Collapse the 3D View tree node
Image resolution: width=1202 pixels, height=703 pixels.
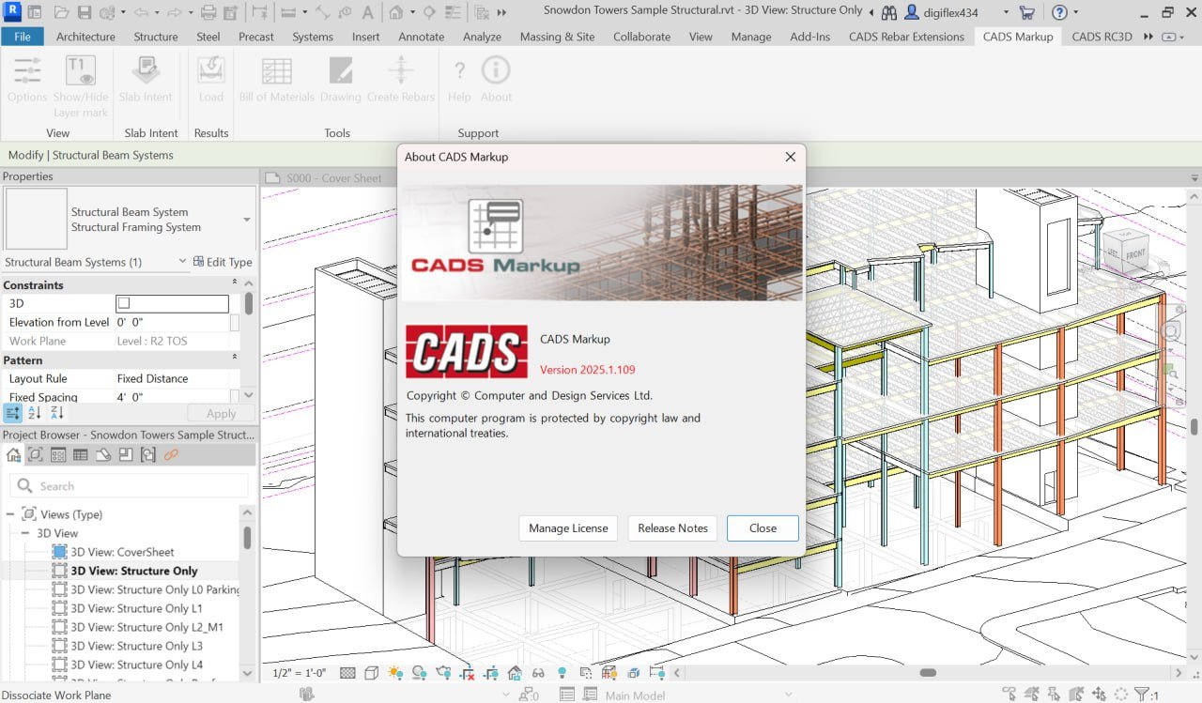coord(25,533)
